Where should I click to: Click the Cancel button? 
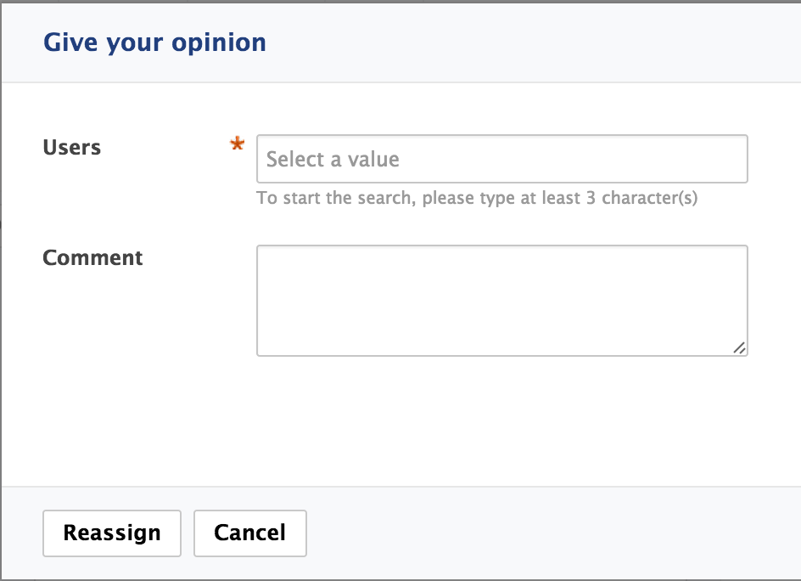coord(249,533)
